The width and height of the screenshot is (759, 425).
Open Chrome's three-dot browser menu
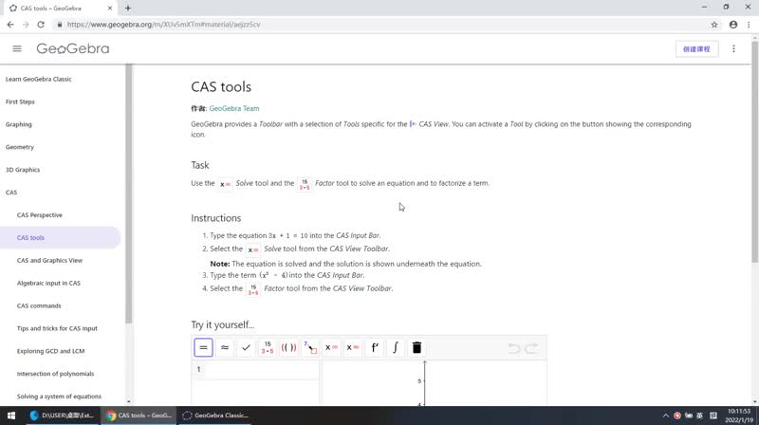pos(749,25)
